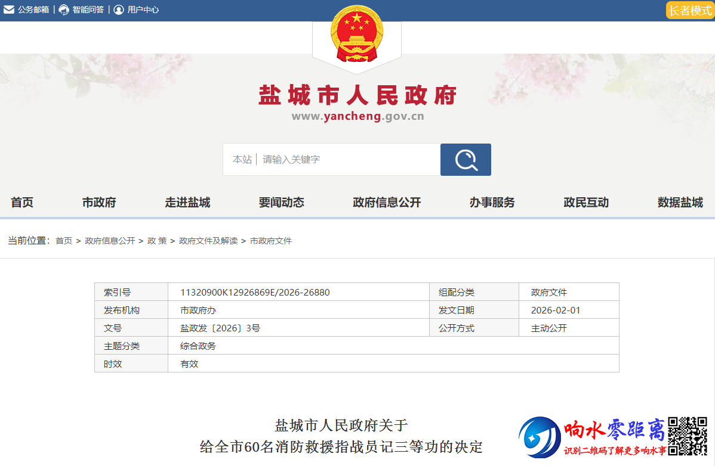Viewport: 715px width, 466px height.
Task: Open the 本站 search scope selector
Action: pos(242,160)
